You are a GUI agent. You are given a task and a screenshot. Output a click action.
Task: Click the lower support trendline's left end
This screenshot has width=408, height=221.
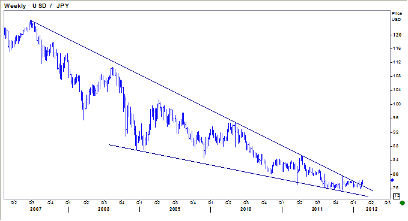pyautogui.click(x=109, y=144)
